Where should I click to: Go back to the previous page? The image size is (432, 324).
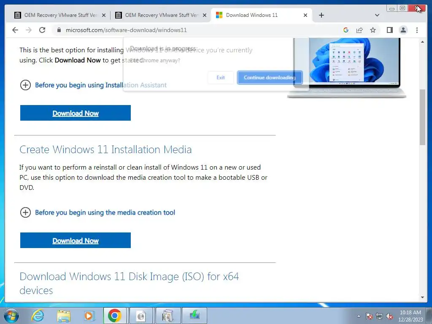15,30
